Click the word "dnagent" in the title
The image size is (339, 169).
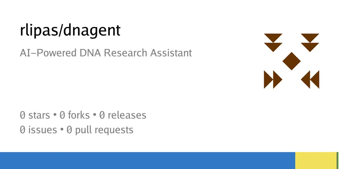tap(92, 31)
